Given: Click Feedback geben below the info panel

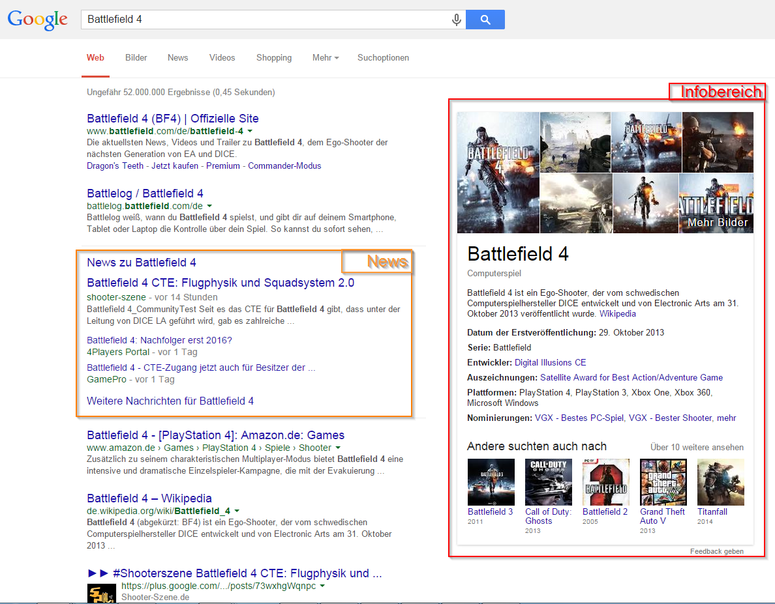Looking at the screenshot, I should (717, 551).
